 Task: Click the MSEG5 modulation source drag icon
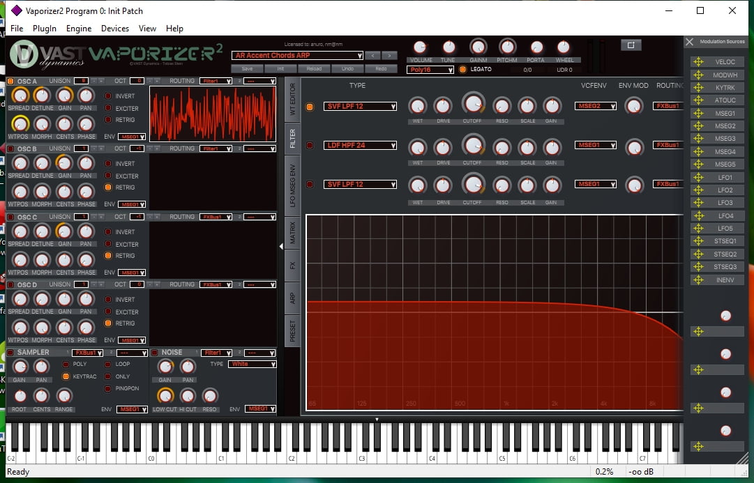coord(698,164)
